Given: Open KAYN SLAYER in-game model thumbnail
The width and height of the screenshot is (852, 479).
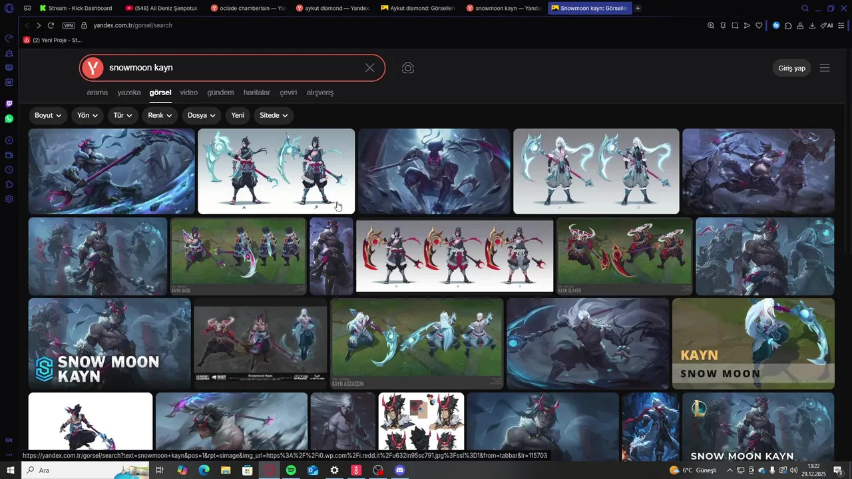Looking at the screenshot, I should [624, 256].
